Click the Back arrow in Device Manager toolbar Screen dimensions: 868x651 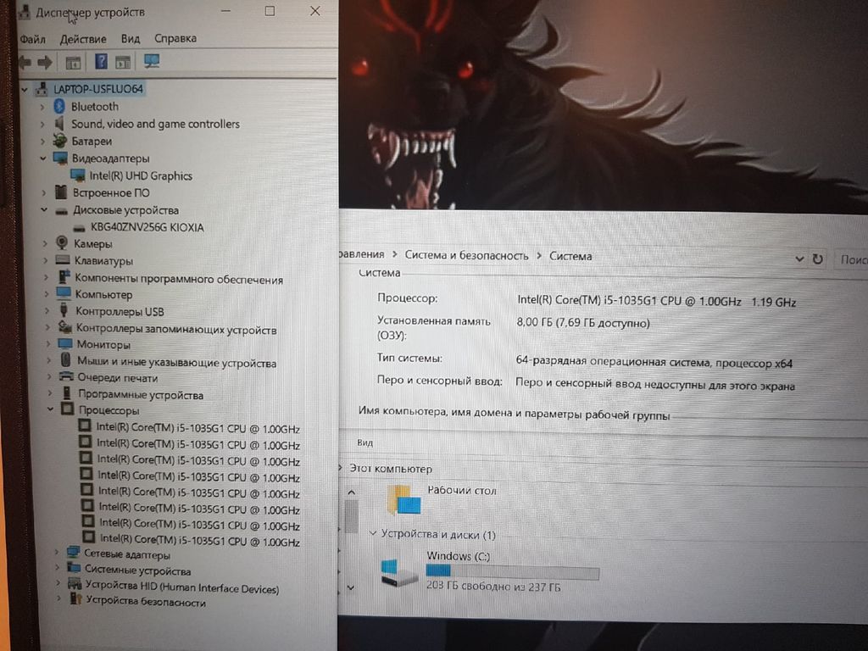pyautogui.click(x=25, y=63)
